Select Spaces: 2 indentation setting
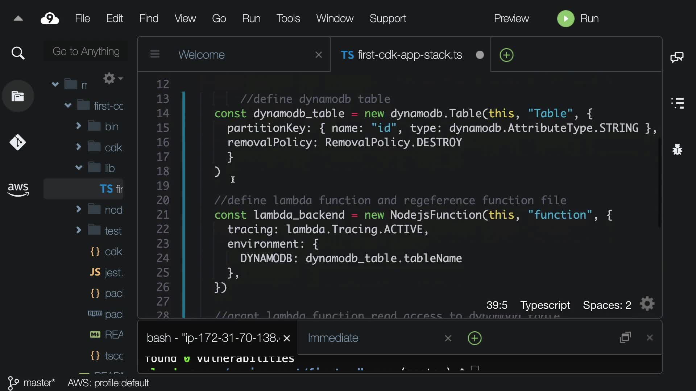Screen dimensions: 696x391 click(x=607, y=305)
